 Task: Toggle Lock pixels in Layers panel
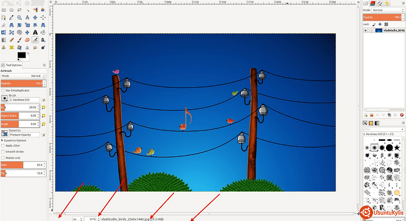point(374,24)
